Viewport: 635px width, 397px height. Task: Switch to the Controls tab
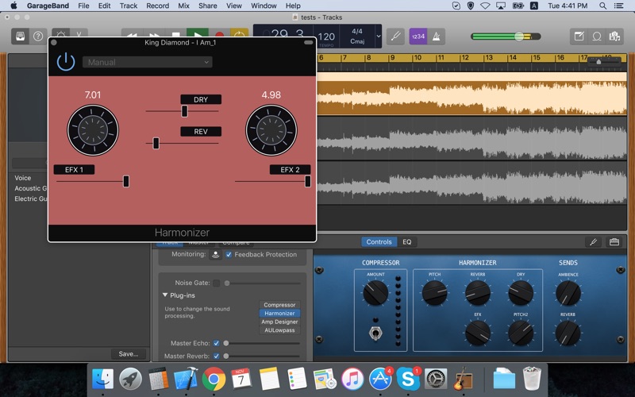click(x=379, y=242)
